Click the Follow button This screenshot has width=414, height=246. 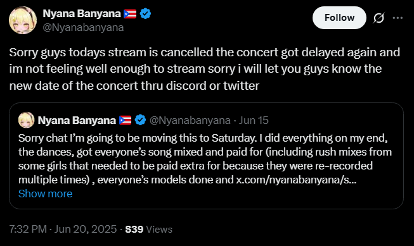click(x=339, y=18)
